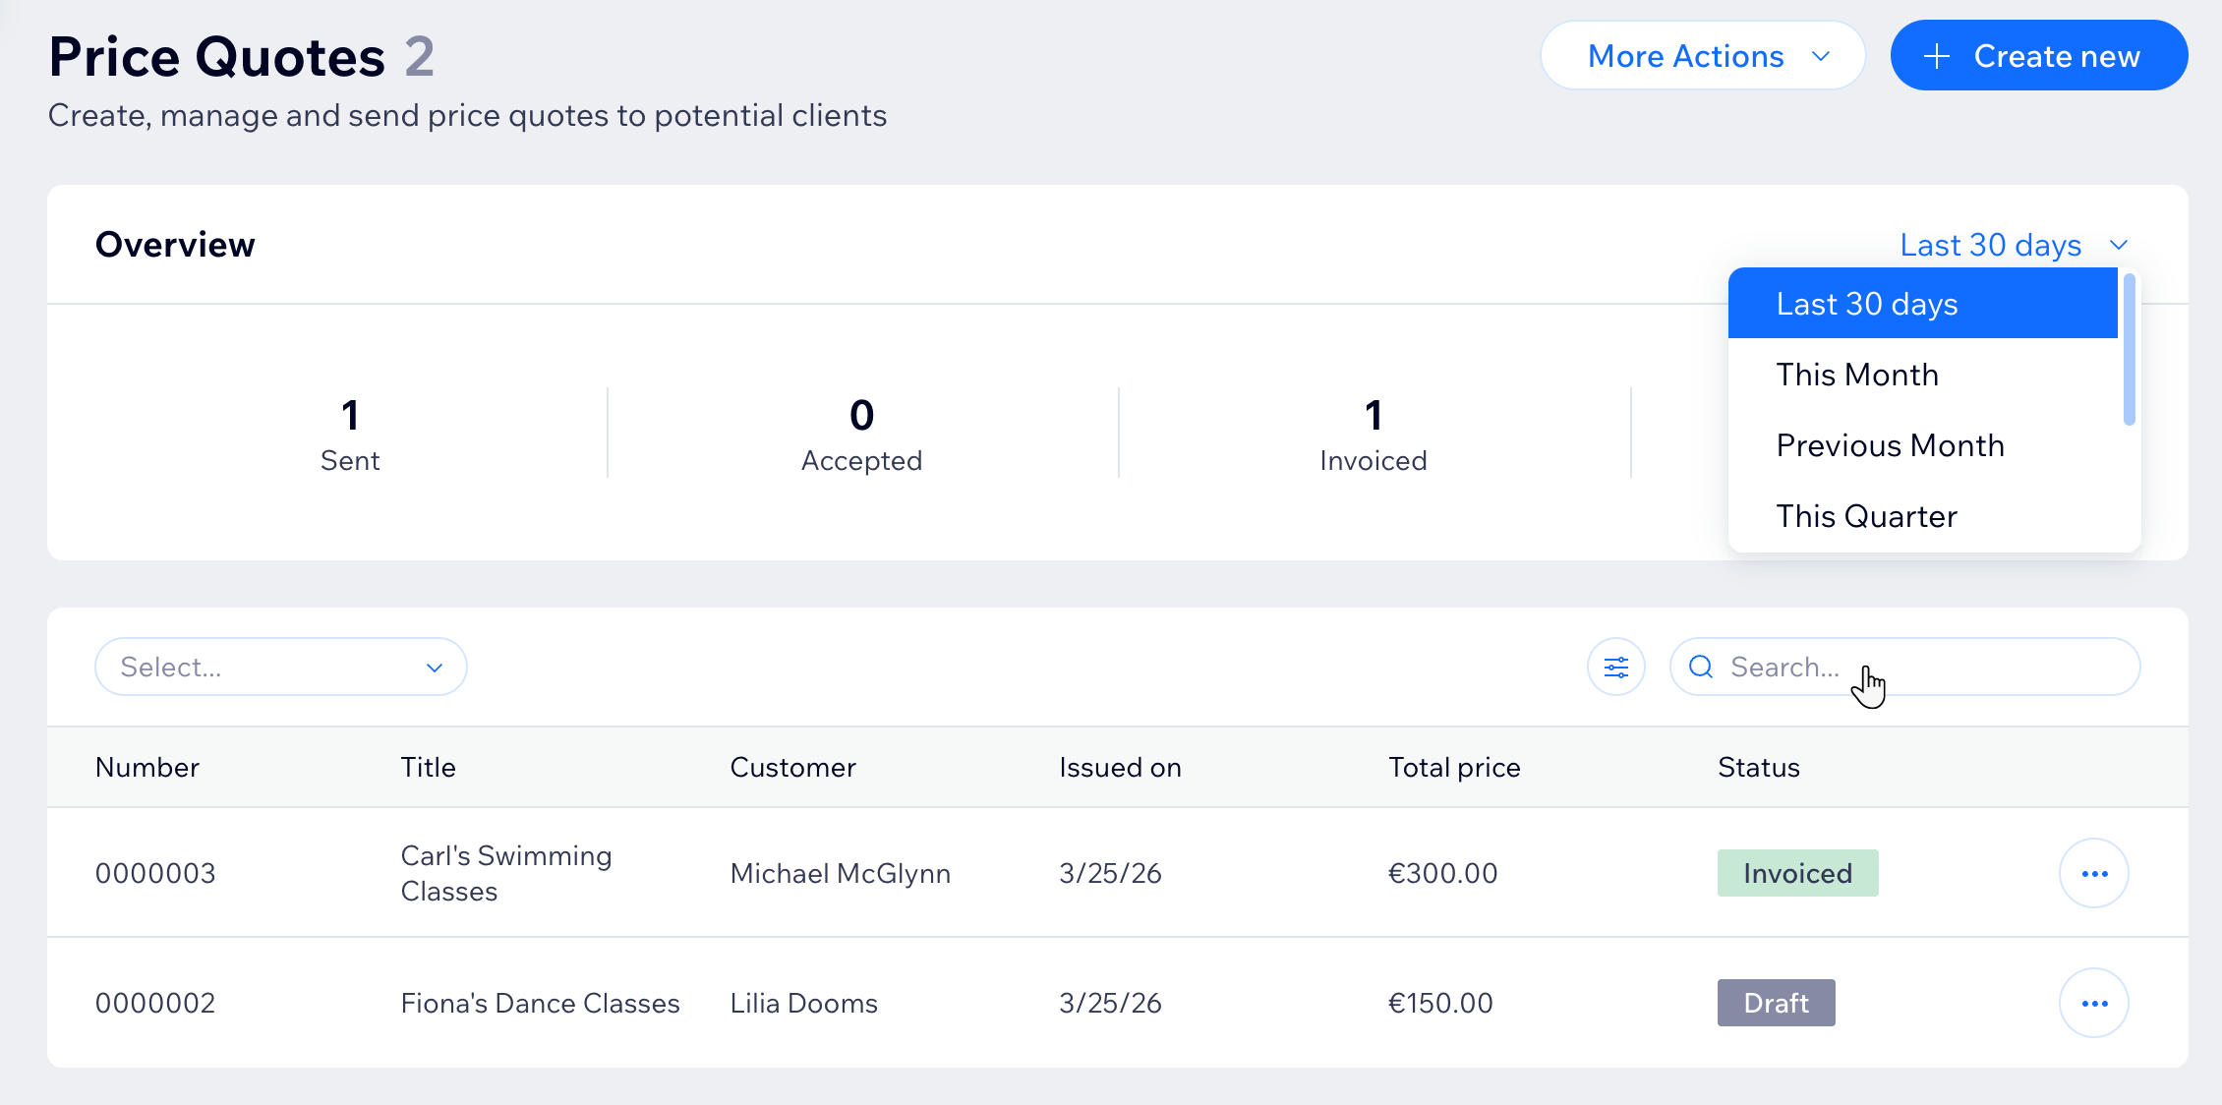Open more options for quote 0000002
The height and width of the screenshot is (1105, 2222).
tap(2093, 1003)
